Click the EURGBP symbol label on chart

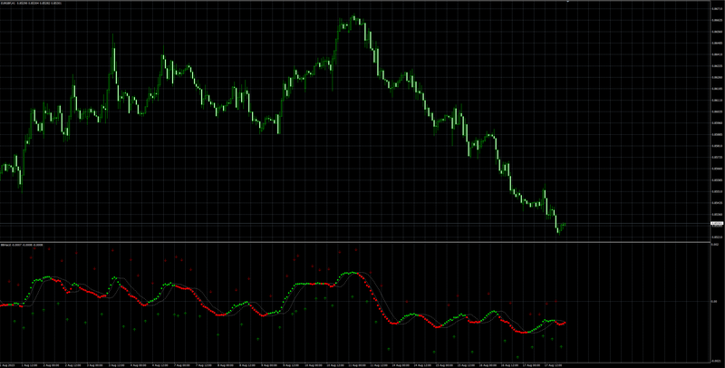click(x=10, y=3)
